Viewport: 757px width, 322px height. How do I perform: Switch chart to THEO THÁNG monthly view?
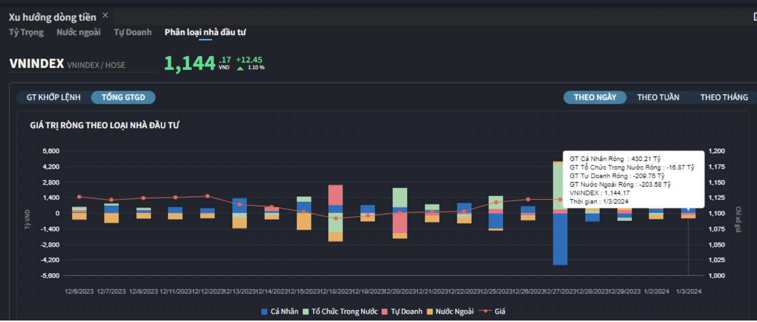click(x=723, y=97)
